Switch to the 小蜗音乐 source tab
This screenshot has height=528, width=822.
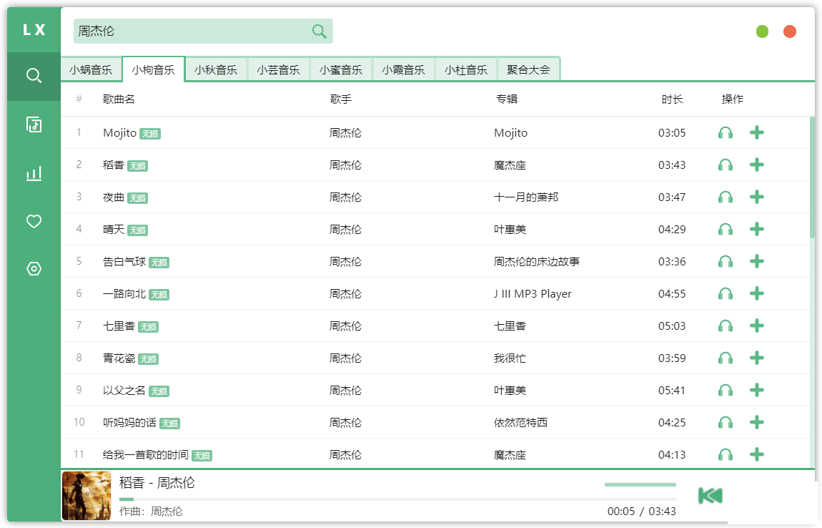point(91,68)
